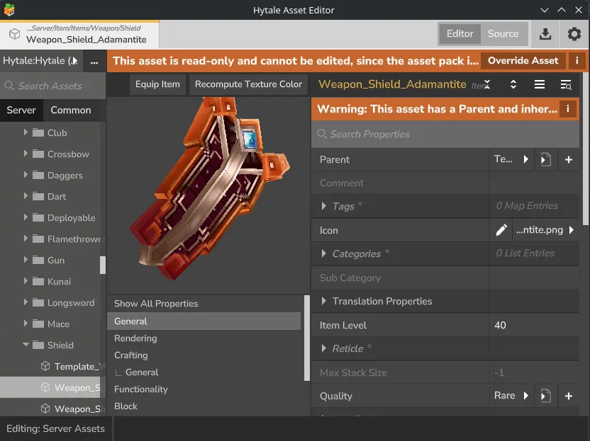Click the asset tree scrollbar handle

click(x=103, y=265)
